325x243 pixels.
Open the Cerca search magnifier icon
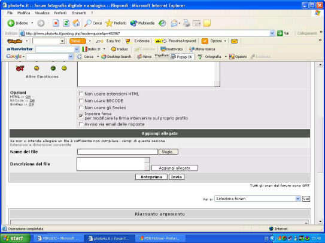(88, 23)
